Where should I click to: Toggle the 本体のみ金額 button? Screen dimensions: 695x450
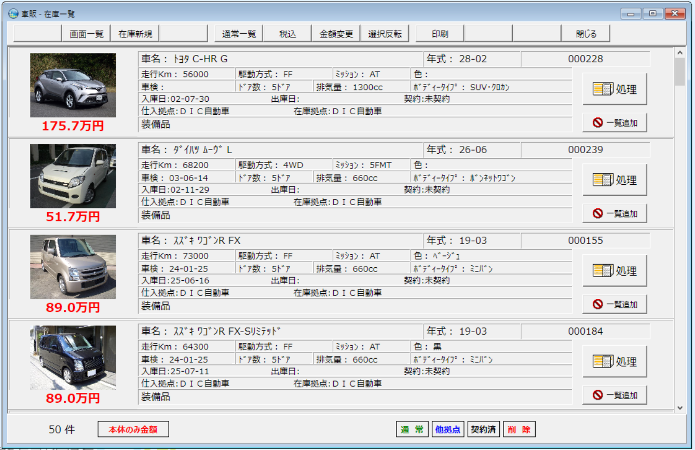click(x=133, y=429)
